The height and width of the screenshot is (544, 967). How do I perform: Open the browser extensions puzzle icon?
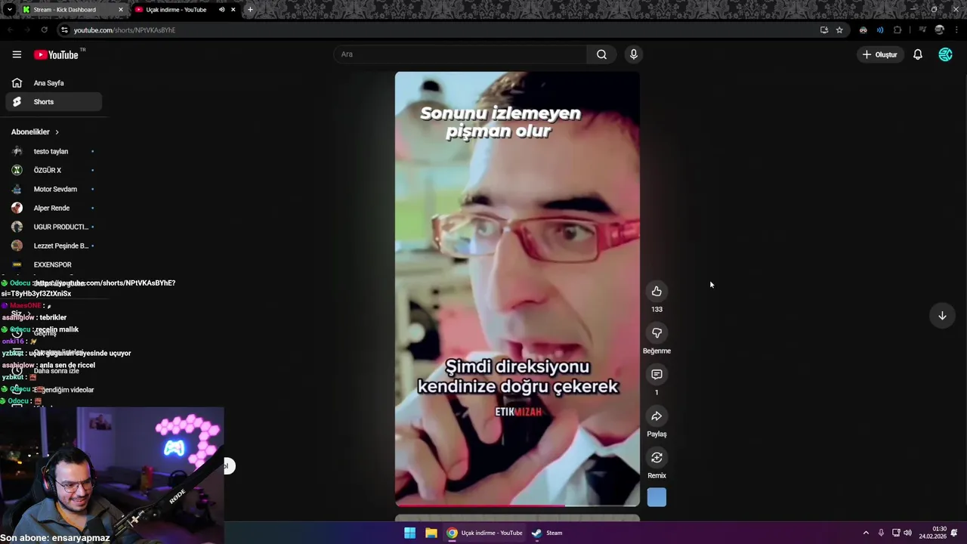click(897, 30)
